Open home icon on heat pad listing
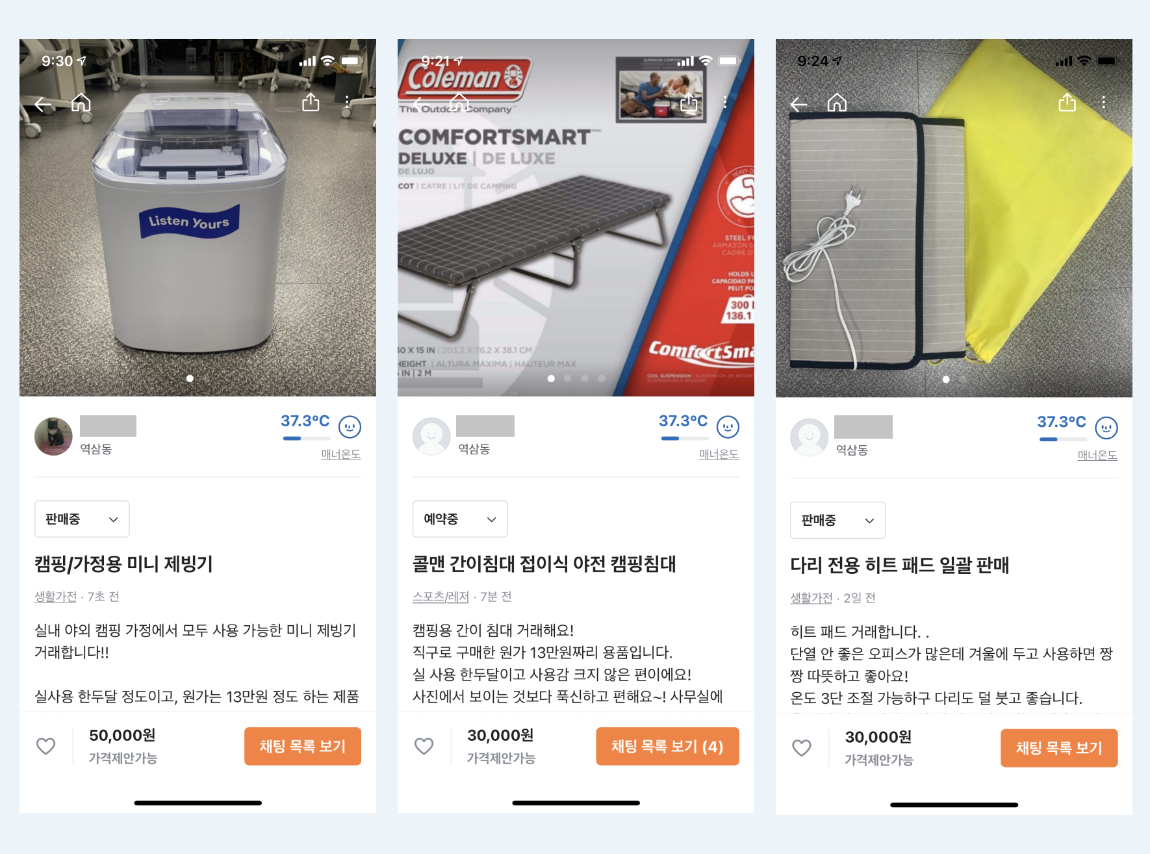1150x854 pixels. click(x=837, y=103)
